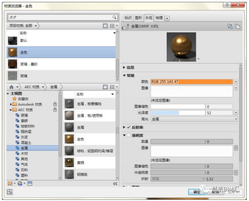Click the duplicate asset icon
Screen dimensions: 249x201
coord(237,26)
